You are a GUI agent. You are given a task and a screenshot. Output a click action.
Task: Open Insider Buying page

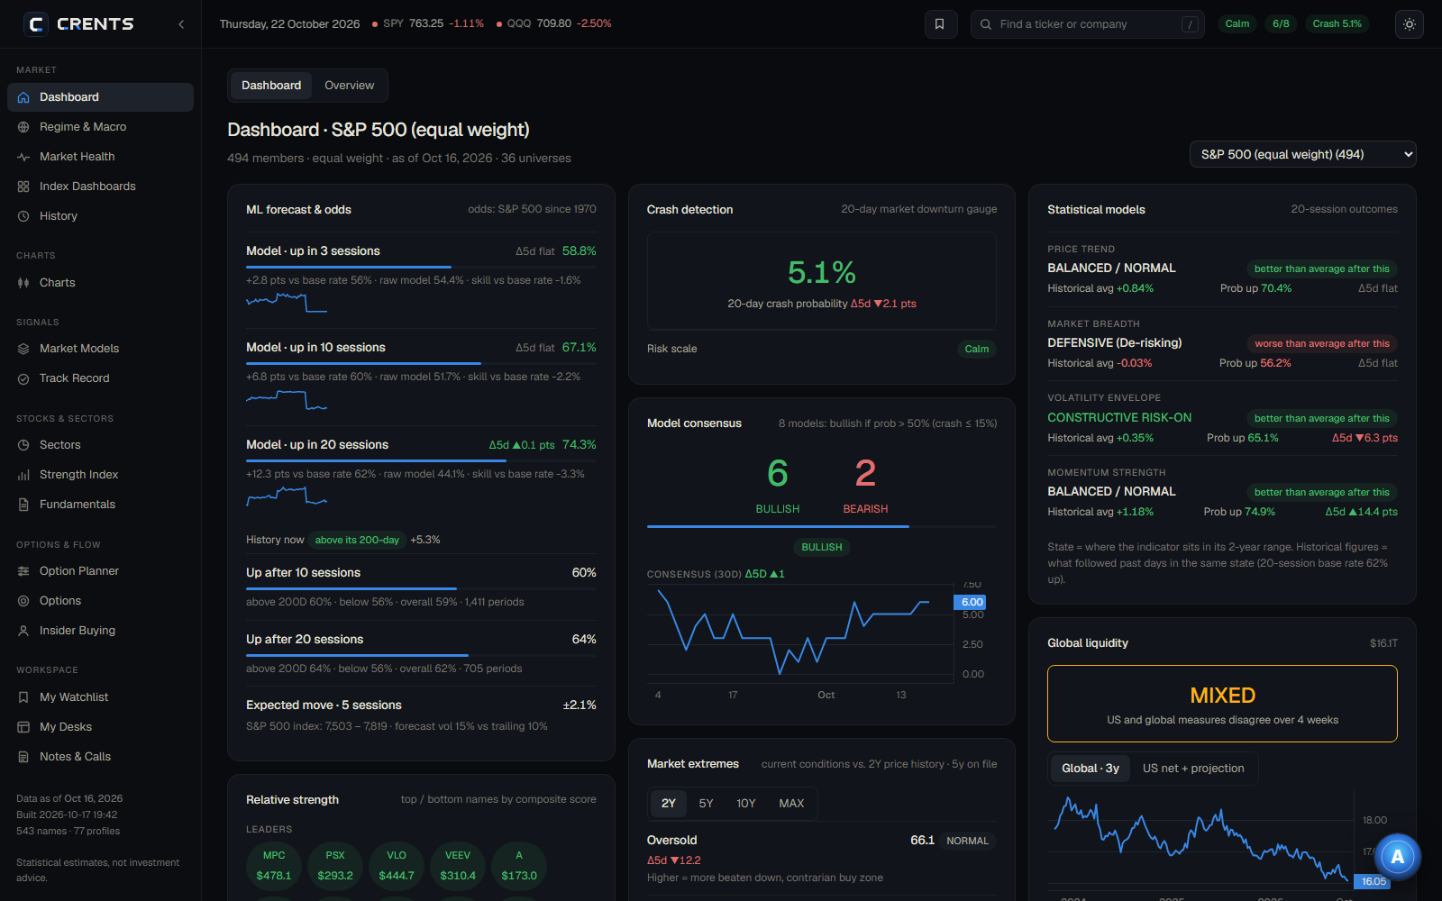(100, 631)
